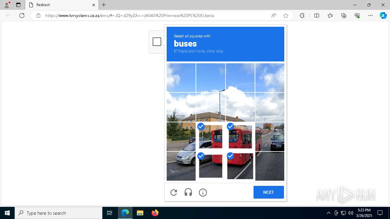Screen dimensions: 390x219
Task: Open the Copilot sidebar
Action: [383, 16]
